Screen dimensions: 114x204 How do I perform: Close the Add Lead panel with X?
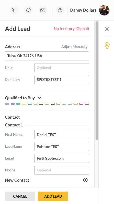pos(107,29)
